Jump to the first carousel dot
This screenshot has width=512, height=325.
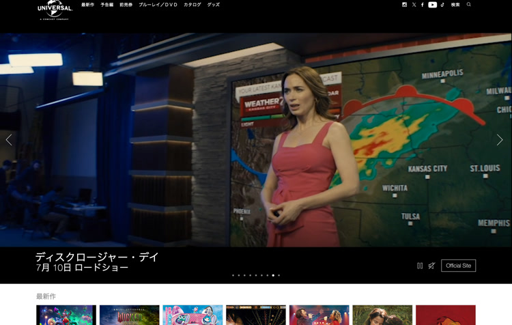233,275
